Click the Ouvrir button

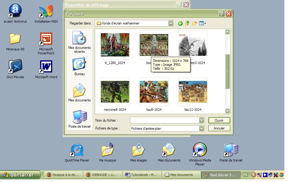click(x=219, y=120)
